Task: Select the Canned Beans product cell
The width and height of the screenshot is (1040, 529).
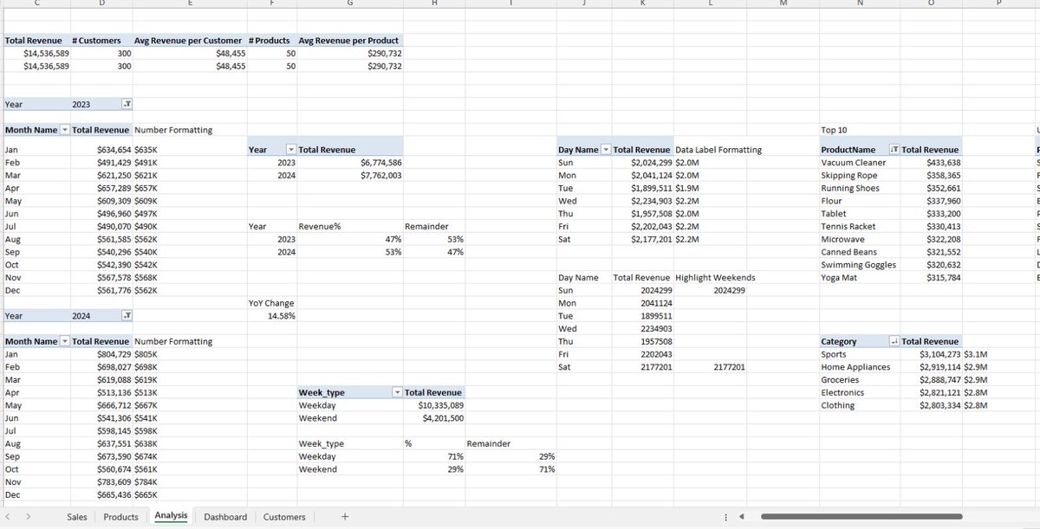Action: [860, 252]
